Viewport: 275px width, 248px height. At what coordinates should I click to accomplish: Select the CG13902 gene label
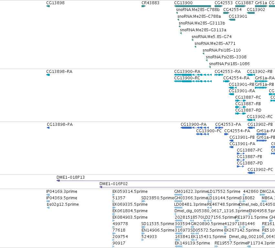tap(256, 9)
